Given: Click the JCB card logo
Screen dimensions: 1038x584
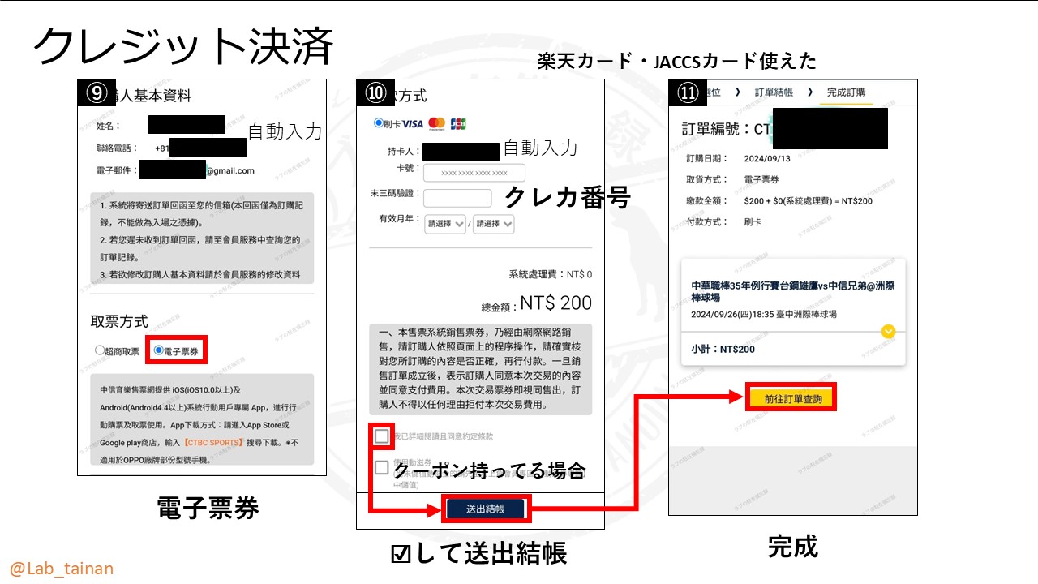Looking at the screenshot, I should (x=458, y=124).
